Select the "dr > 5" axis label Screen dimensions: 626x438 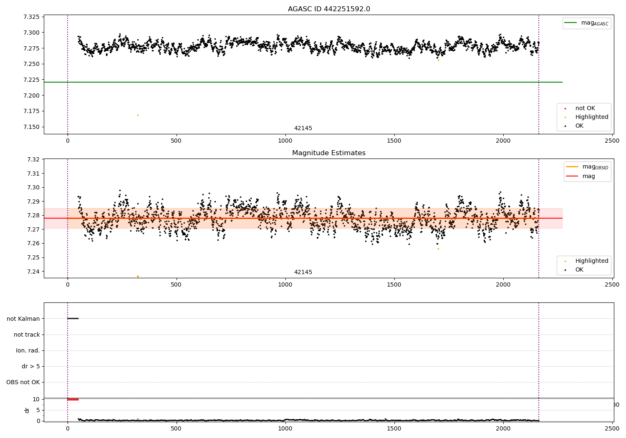pyautogui.click(x=31, y=366)
